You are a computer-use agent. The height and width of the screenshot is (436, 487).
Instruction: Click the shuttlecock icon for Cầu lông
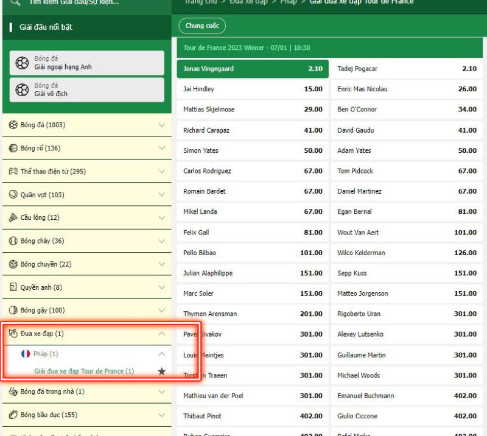pos(13,217)
